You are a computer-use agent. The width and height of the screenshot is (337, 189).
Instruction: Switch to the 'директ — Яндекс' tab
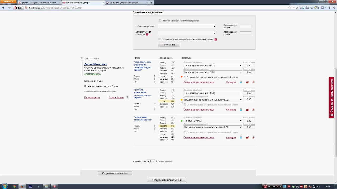pos(39,3)
